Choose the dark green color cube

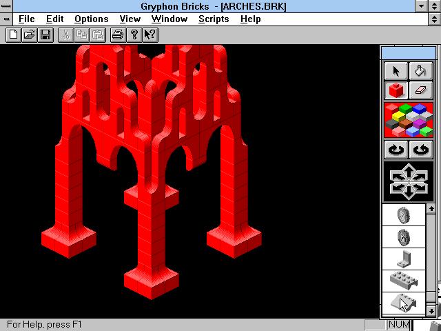pos(405,108)
